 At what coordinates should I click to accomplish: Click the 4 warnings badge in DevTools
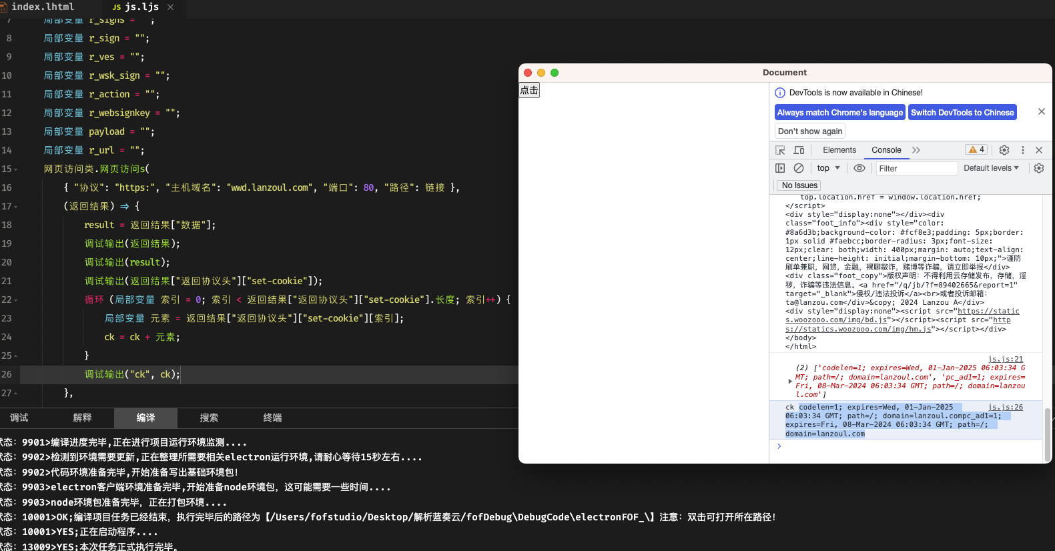coord(977,149)
